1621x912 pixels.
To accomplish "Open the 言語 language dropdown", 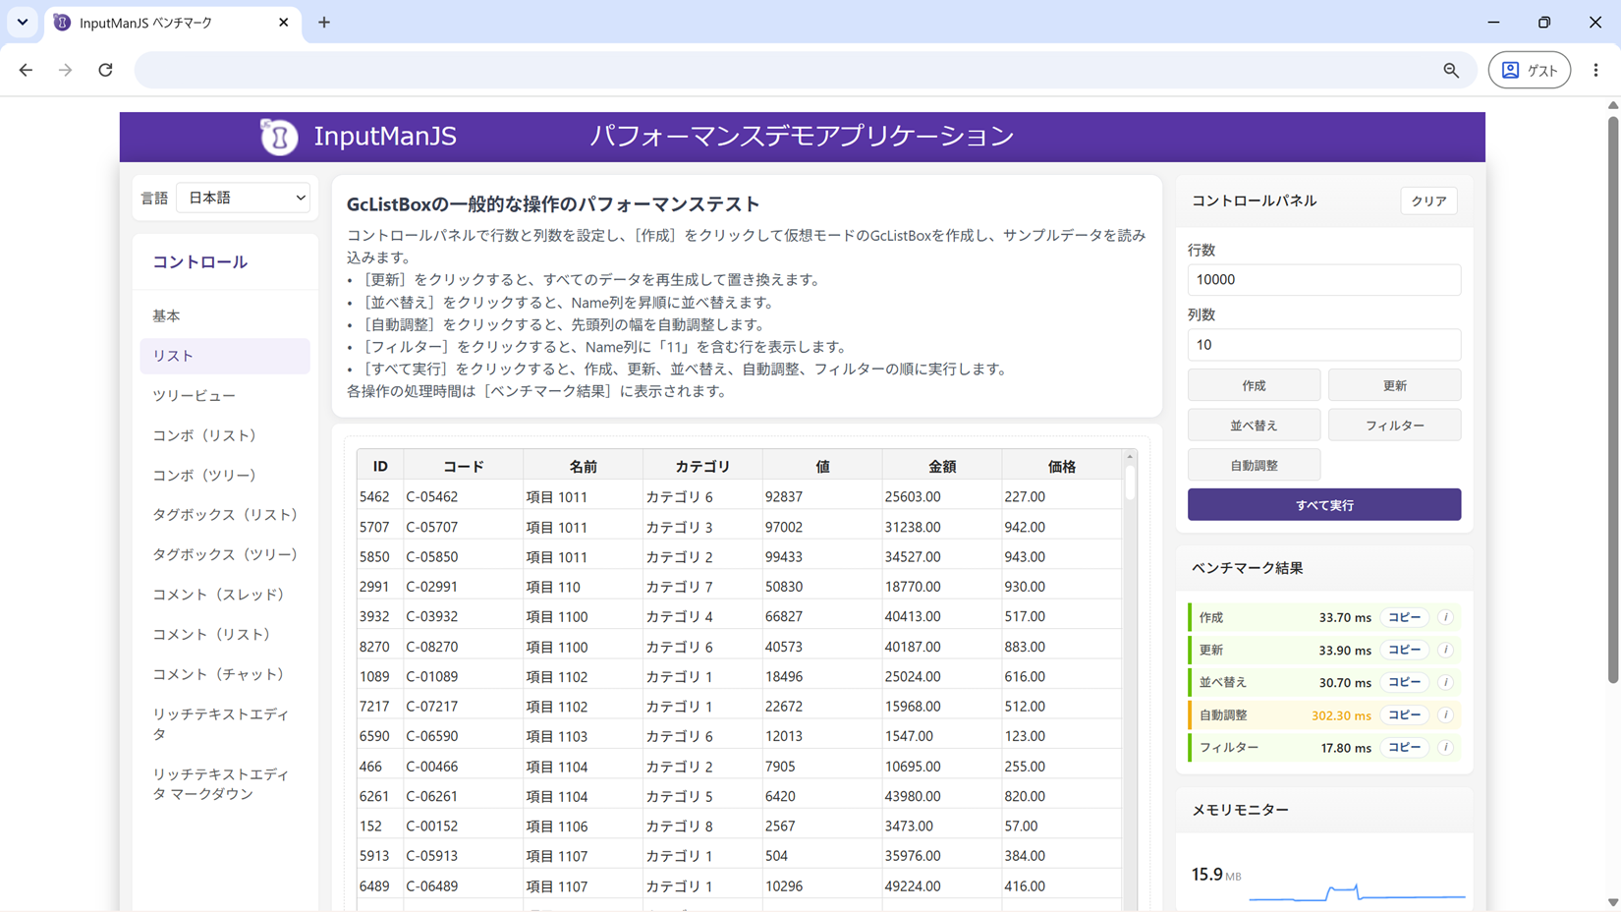I will point(244,198).
